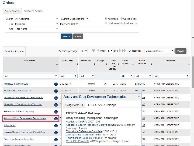
Task: Switch to the Quick Search tab
Action: point(12,11)
